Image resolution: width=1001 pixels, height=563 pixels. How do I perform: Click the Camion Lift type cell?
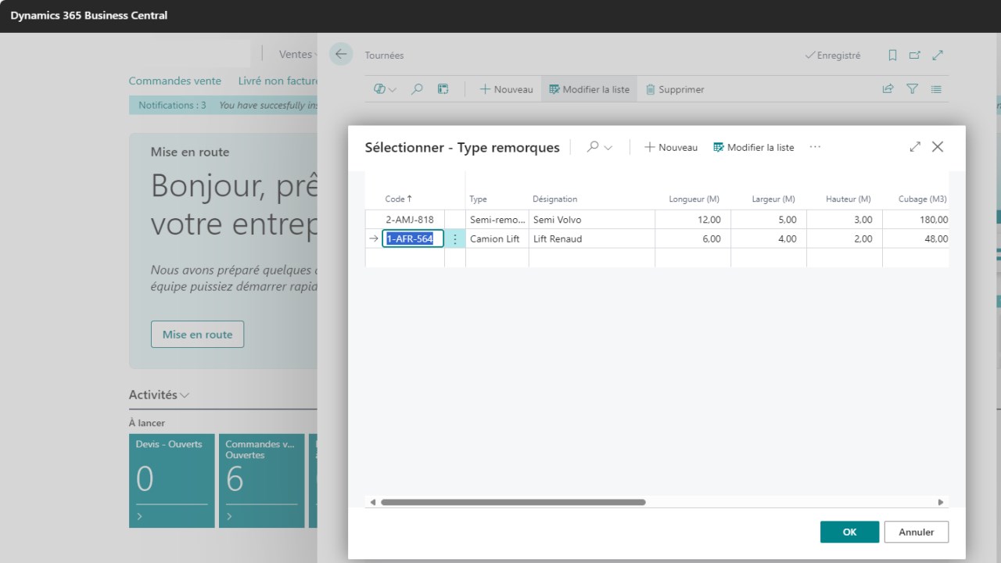497,238
